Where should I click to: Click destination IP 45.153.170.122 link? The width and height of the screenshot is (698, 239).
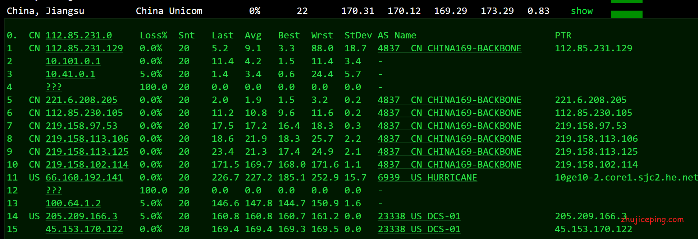click(84, 229)
